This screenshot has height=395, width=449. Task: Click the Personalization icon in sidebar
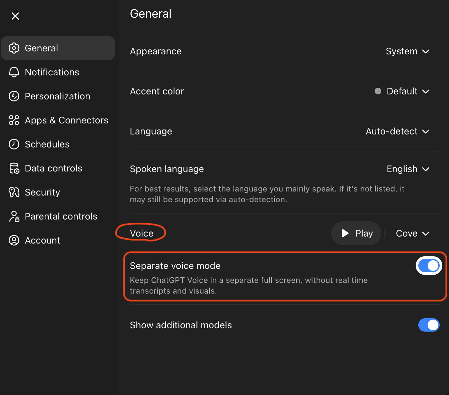click(x=14, y=96)
